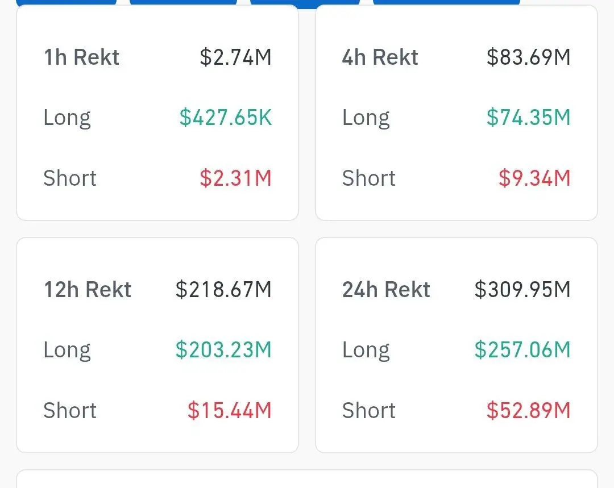Select the 24h Rekt total $309.95M
Viewport: 614px width, 488px height.
pos(522,290)
